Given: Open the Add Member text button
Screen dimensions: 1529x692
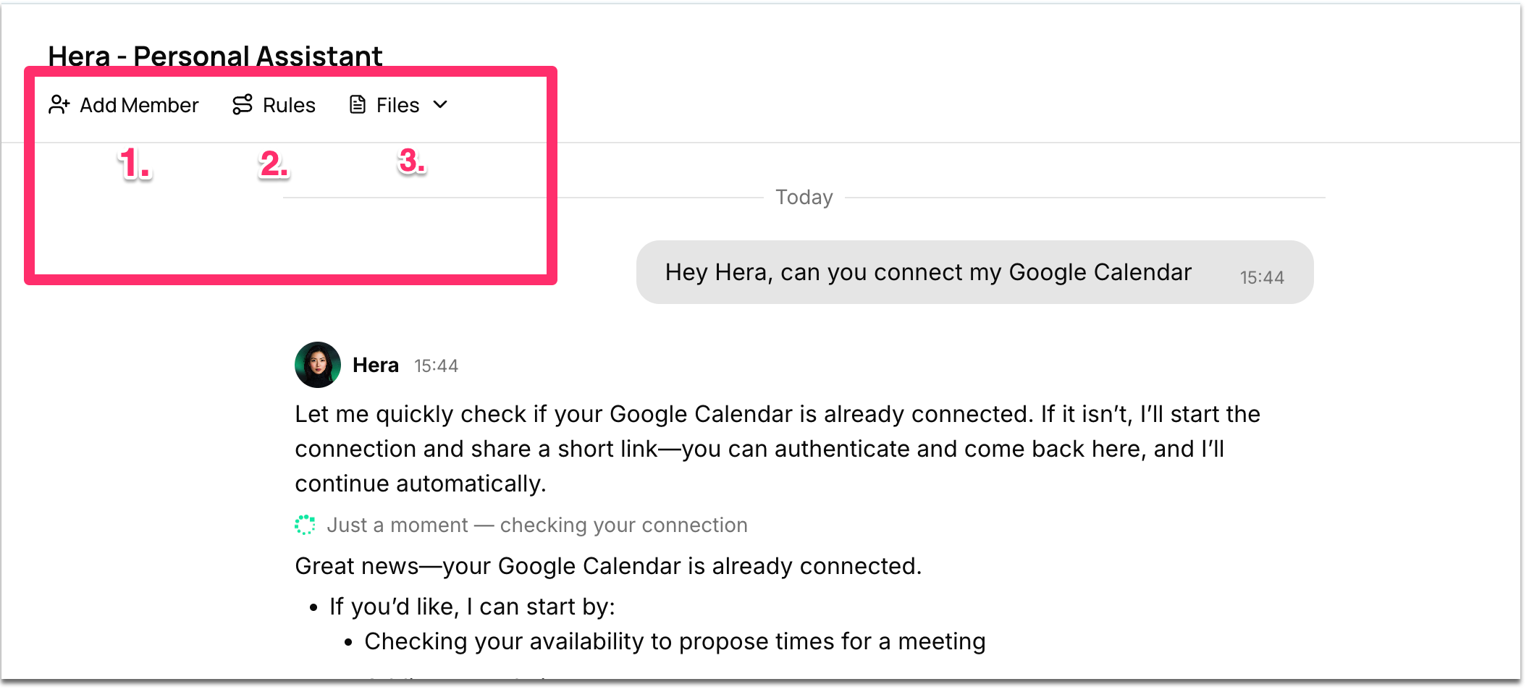Looking at the screenshot, I should click(139, 105).
